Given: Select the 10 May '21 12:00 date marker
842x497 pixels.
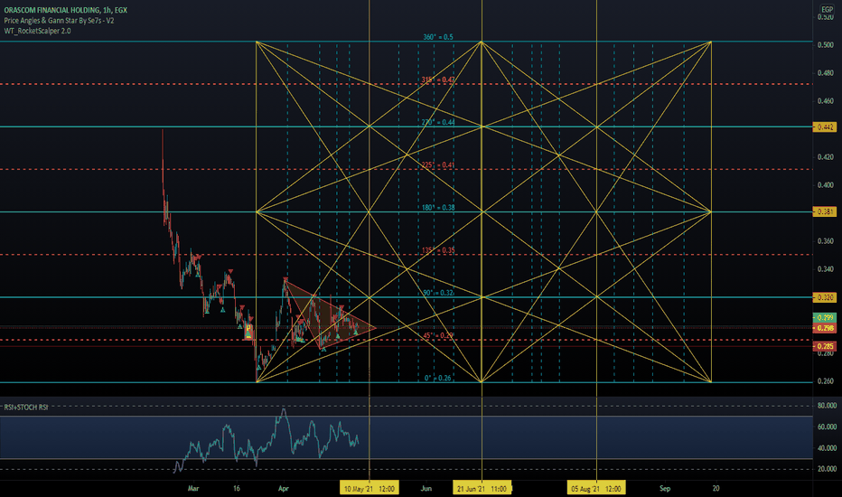Looking at the screenshot, I should coord(369,488).
